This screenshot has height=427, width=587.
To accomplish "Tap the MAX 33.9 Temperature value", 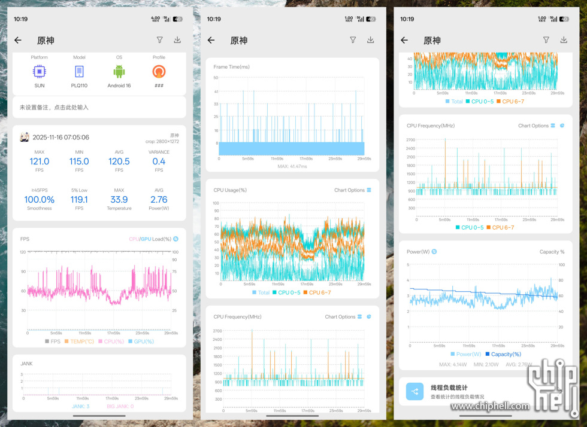I will click(119, 200).
